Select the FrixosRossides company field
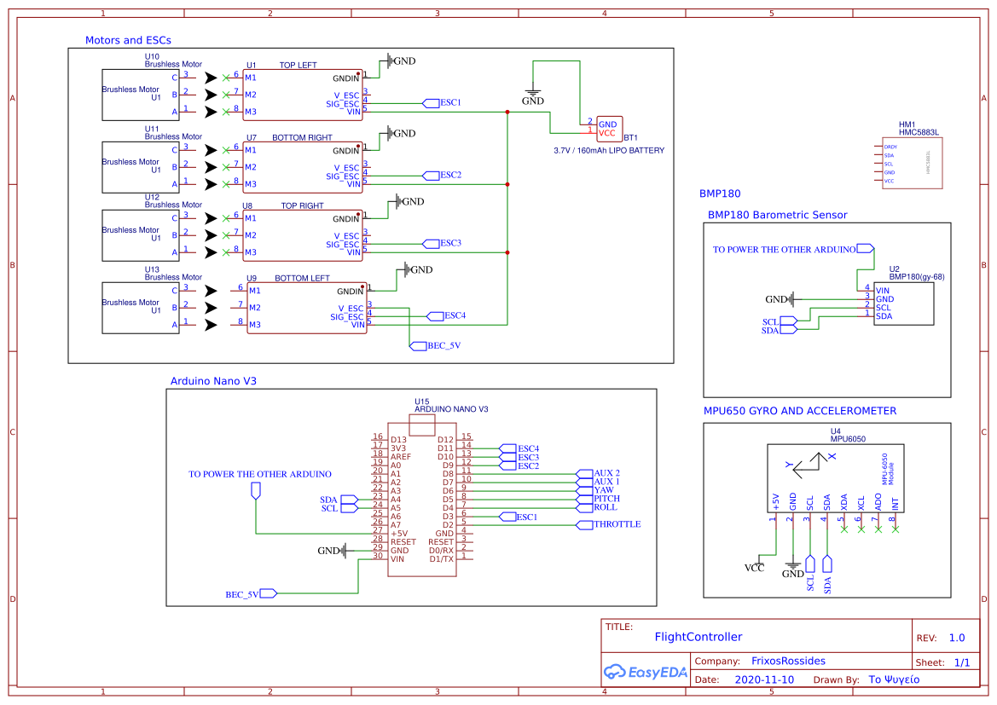 (788, 661)
